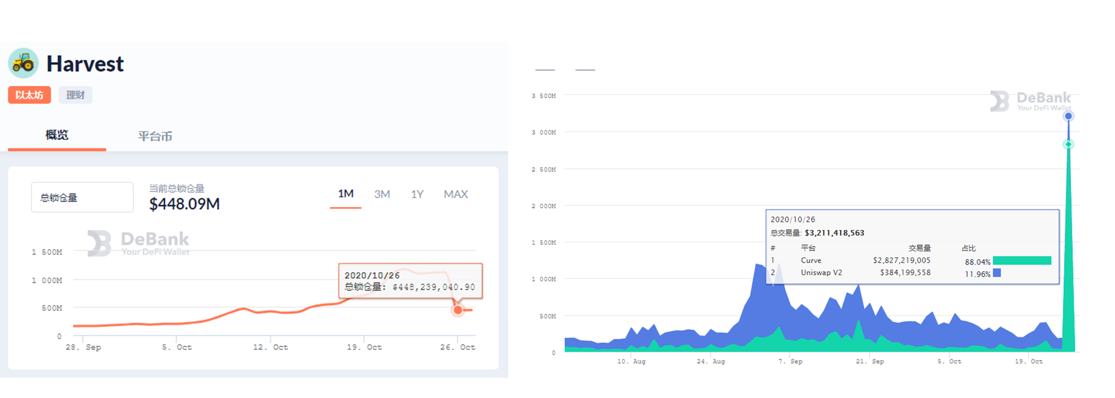1115x398 pixels.
Task: Select the 1Y time range
Action: 417,194
